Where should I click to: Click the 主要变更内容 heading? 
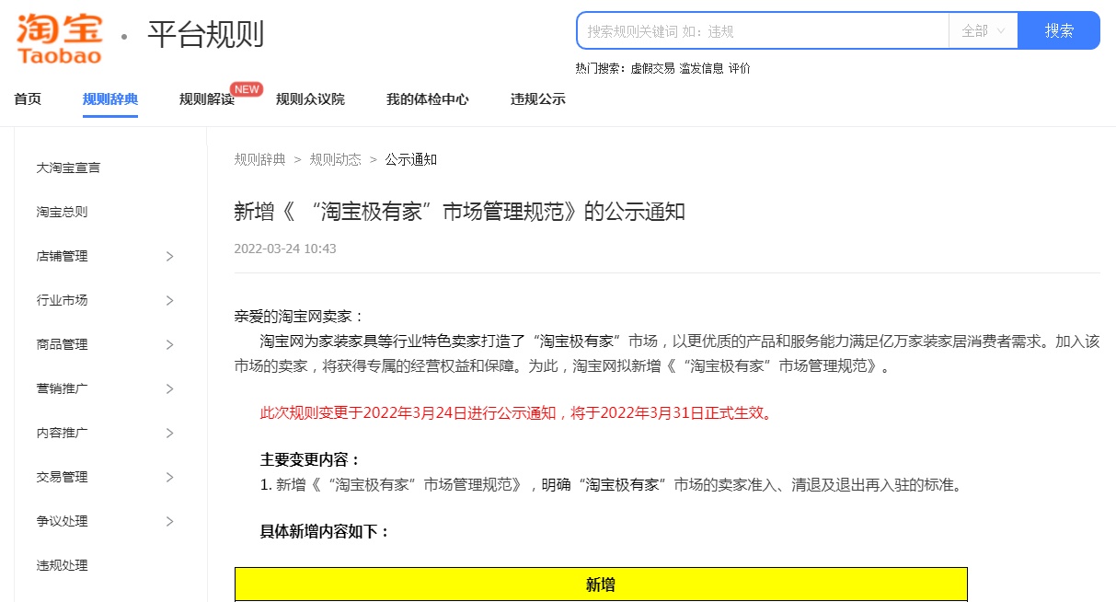pyautogui.click(x=311, y=459)
